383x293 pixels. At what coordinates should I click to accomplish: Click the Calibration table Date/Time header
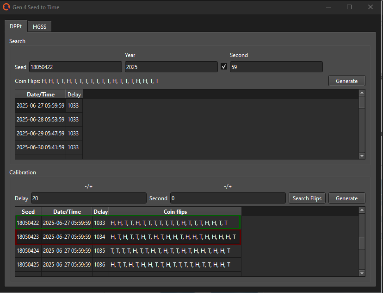(x=67, y=211)
